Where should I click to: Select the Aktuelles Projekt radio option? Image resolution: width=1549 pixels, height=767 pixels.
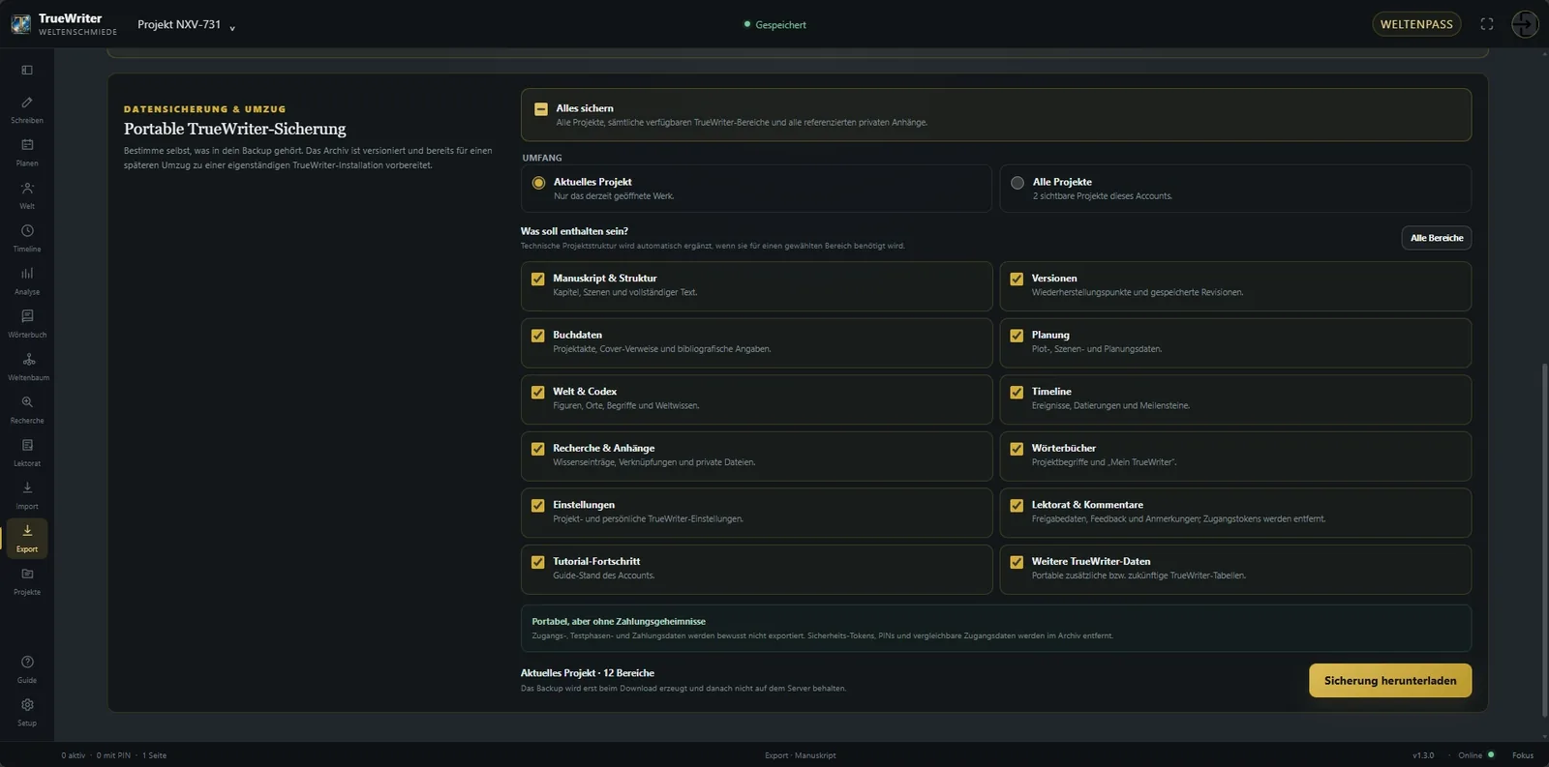point(539,183)
